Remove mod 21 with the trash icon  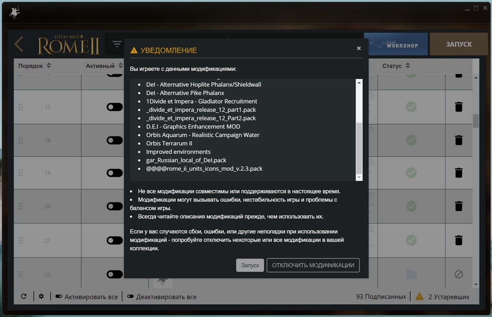[459, 240]
